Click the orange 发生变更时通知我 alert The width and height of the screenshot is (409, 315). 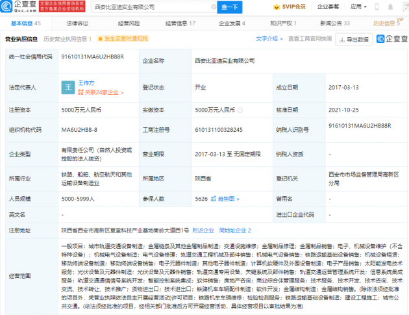[x=123, y=39]
